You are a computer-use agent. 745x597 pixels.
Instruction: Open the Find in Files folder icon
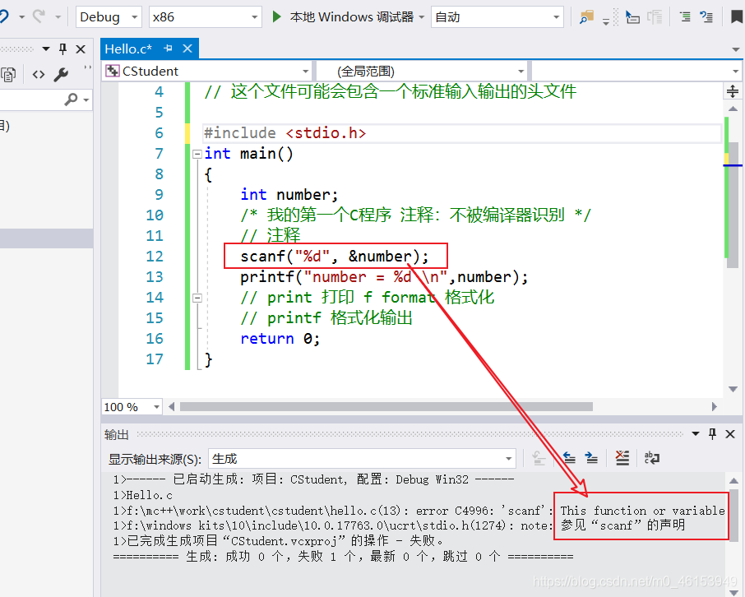point(587,17)
